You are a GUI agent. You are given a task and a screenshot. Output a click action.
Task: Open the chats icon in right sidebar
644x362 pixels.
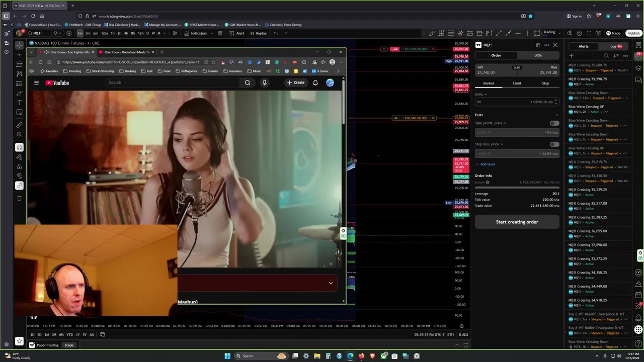[638, 79]
